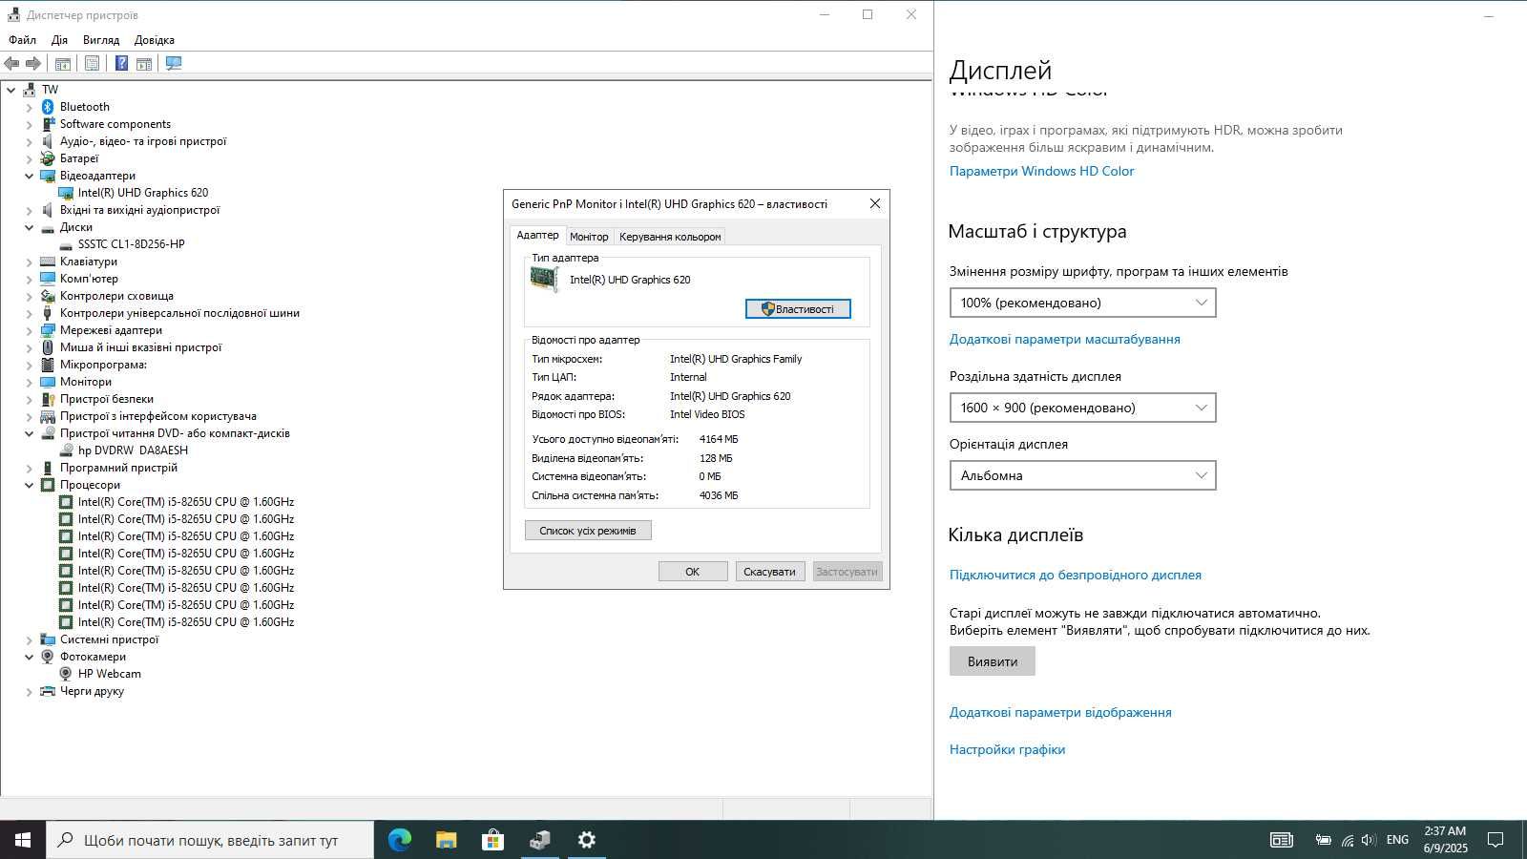
Task: Open Настройки графіки link
Action: 1007,749
